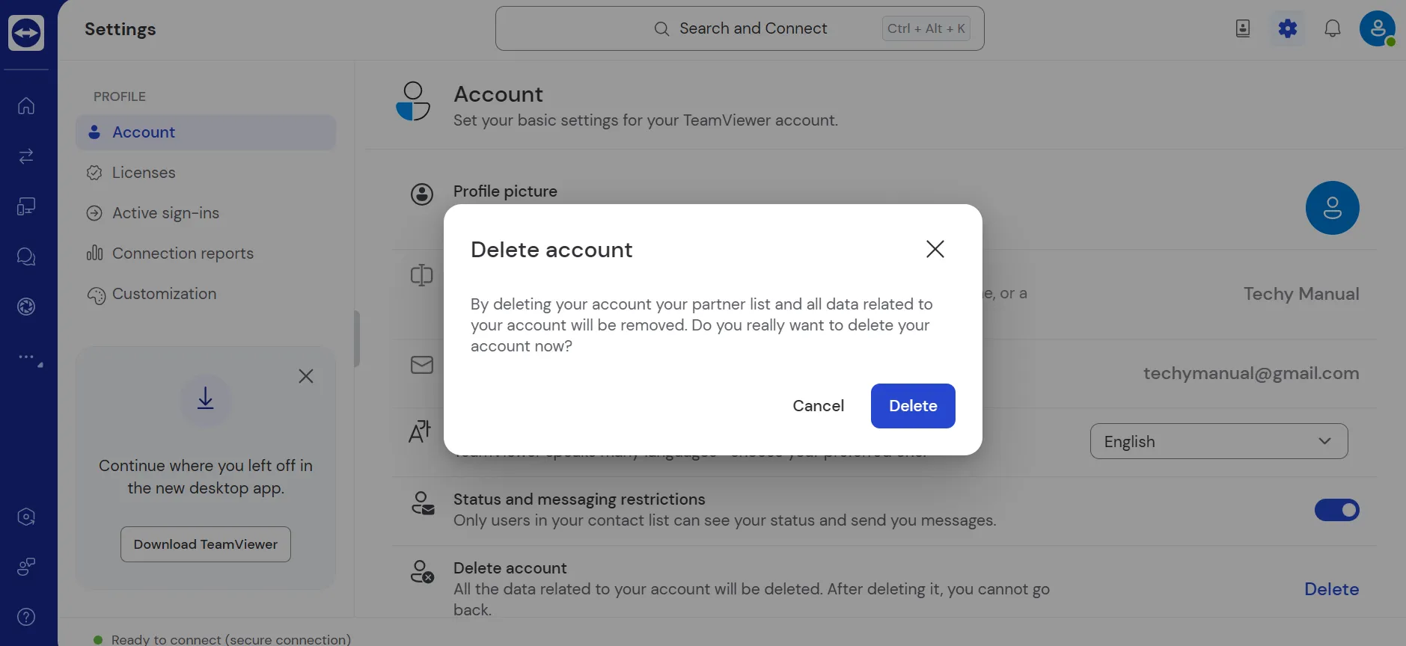Close the Delete account dialog with the X
The height and width of the screenshot is (646, 1406).
[935, 249]
